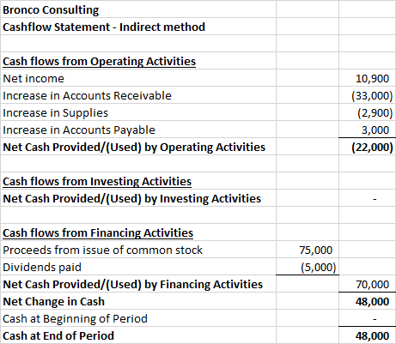Select the dash value for Investing Activities

[x=375, y=199]
